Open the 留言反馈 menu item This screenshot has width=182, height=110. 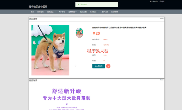[x=83, y=12]
